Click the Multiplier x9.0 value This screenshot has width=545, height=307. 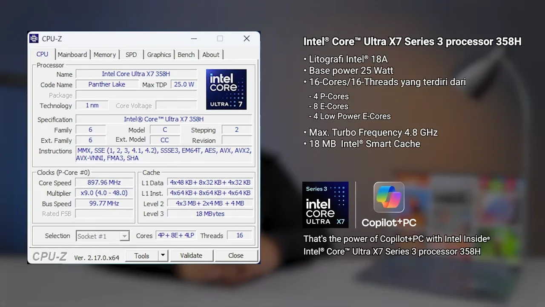(x=104, y=193)
